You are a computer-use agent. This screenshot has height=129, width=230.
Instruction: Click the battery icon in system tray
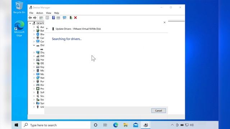[182, 125]
